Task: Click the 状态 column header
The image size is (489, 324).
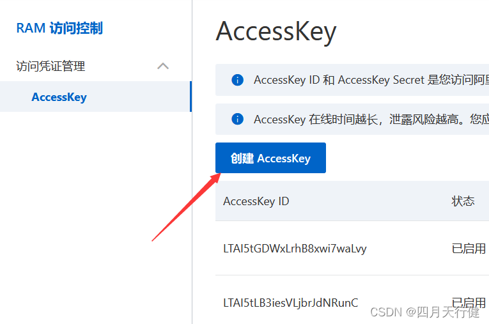Action: tap(463, 201)
